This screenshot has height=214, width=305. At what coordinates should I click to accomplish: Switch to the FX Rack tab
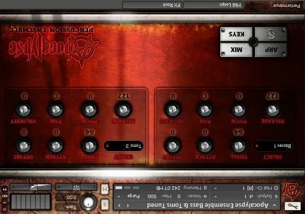(153, 5)
